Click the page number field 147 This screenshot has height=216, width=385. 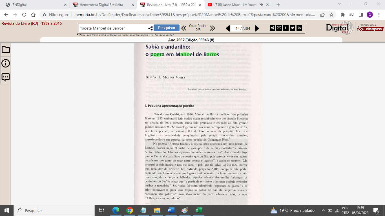[237, 28]
